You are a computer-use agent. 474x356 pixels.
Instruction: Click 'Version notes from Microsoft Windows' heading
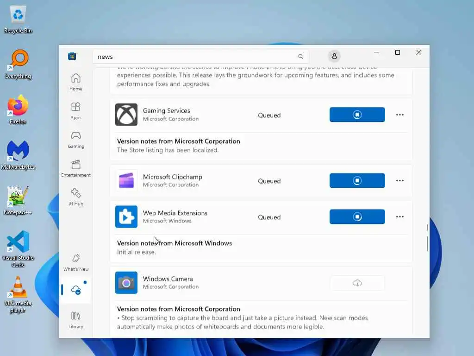[175, 243]
